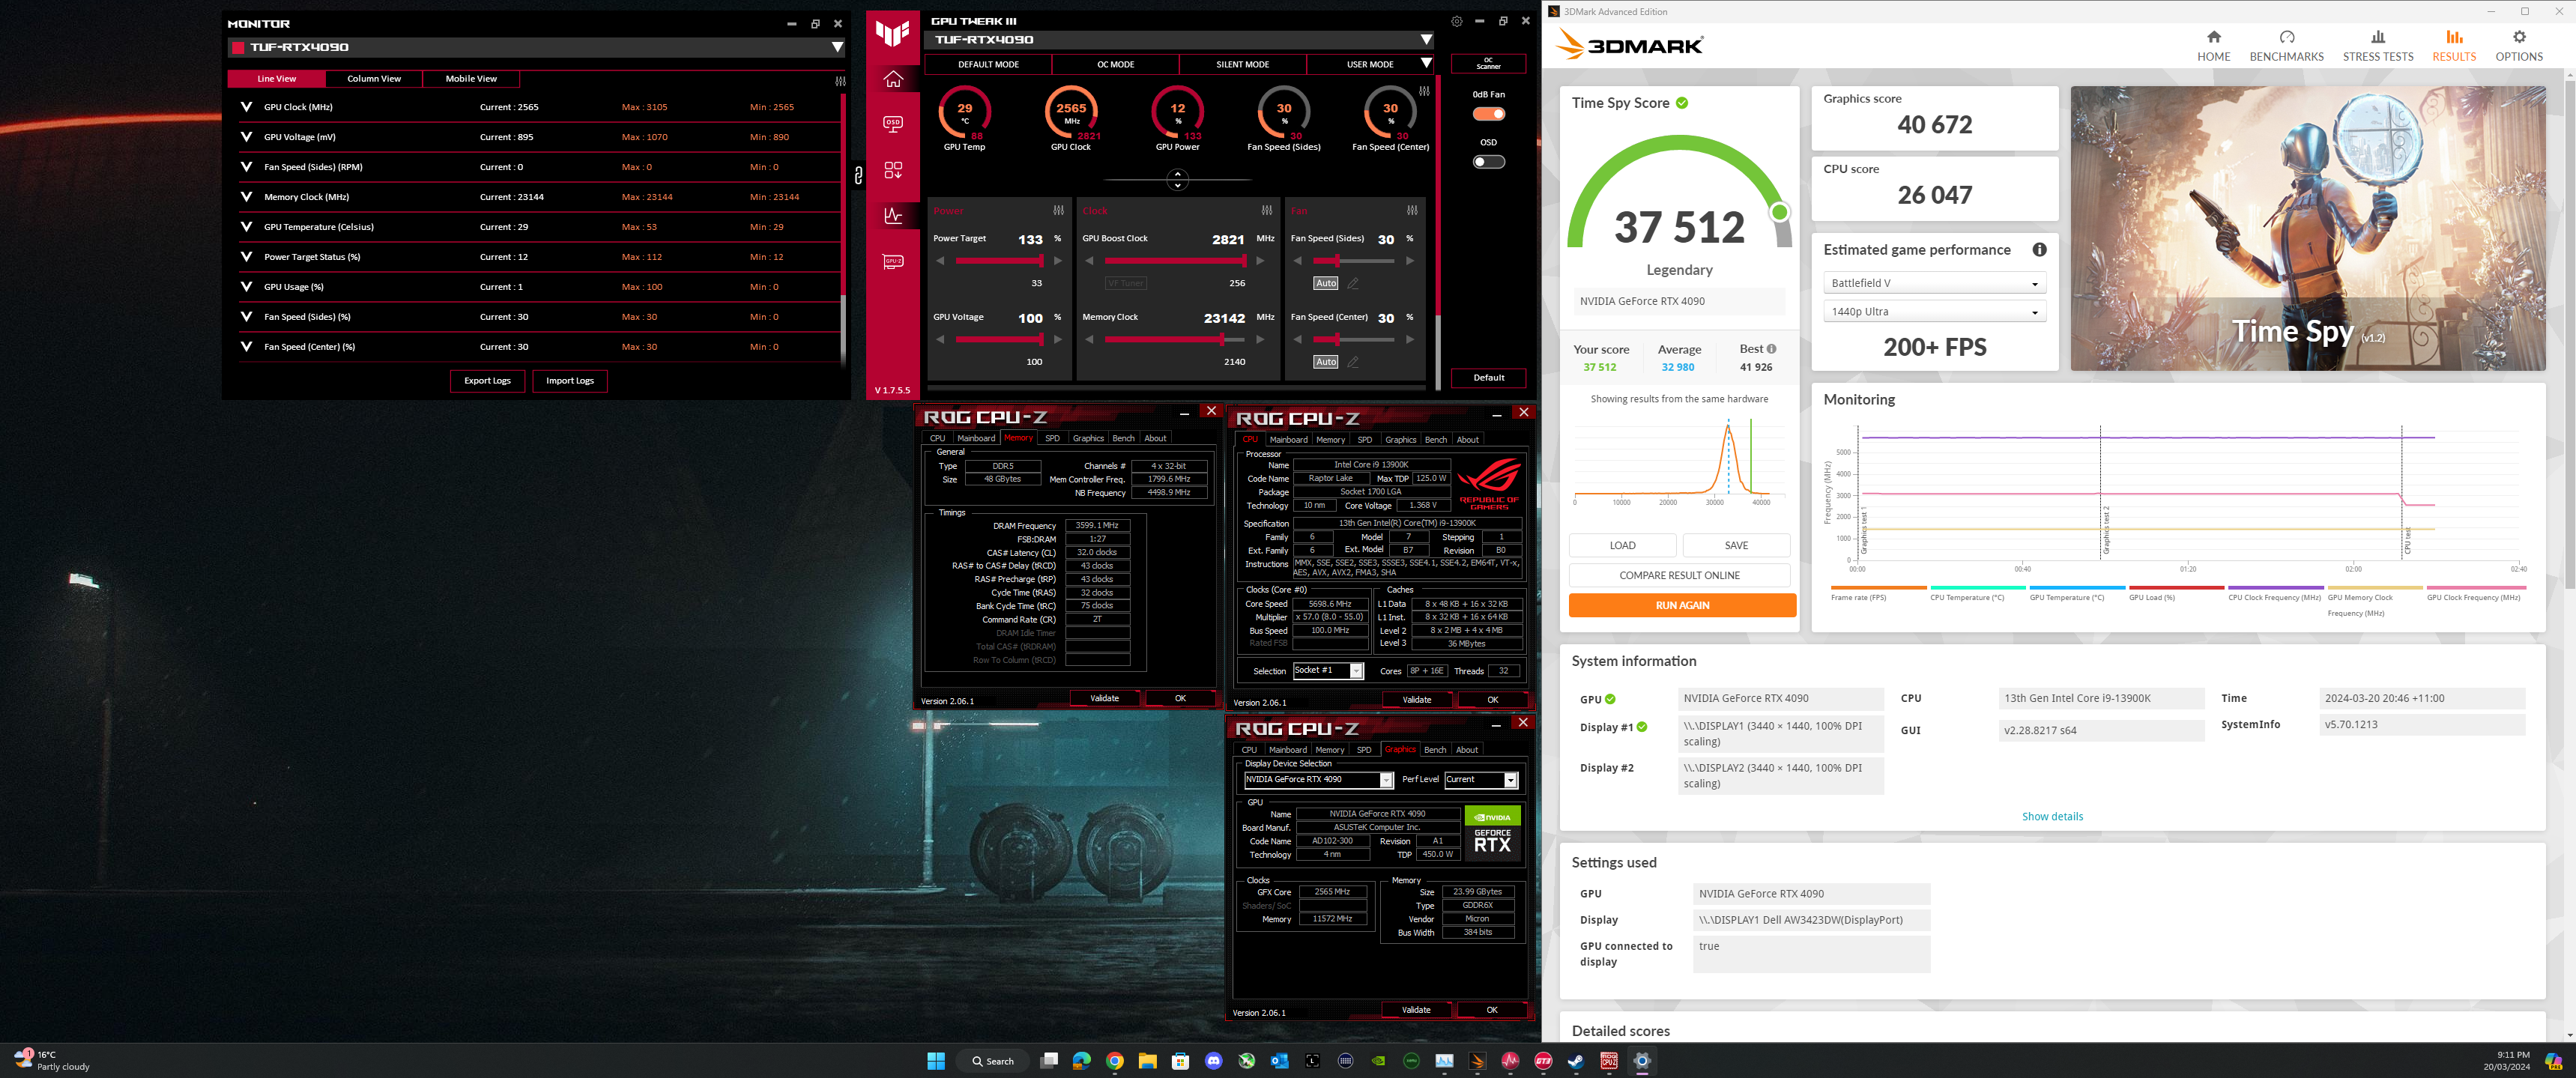The image size is (2576, 1078).
Task: Select Default Mode in GPU Tweak
Action: [x=988, y=64]
